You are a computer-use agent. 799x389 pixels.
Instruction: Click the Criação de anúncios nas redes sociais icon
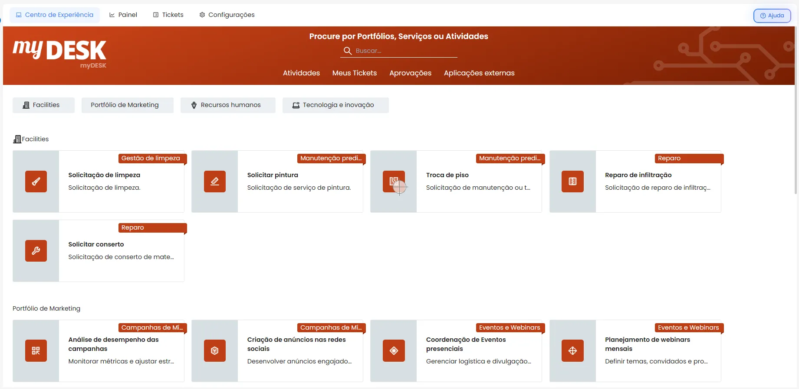coord(215,351)
